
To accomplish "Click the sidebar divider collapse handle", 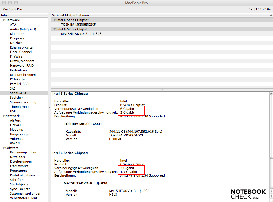I will pyautogui.click(x=49, y=108).
